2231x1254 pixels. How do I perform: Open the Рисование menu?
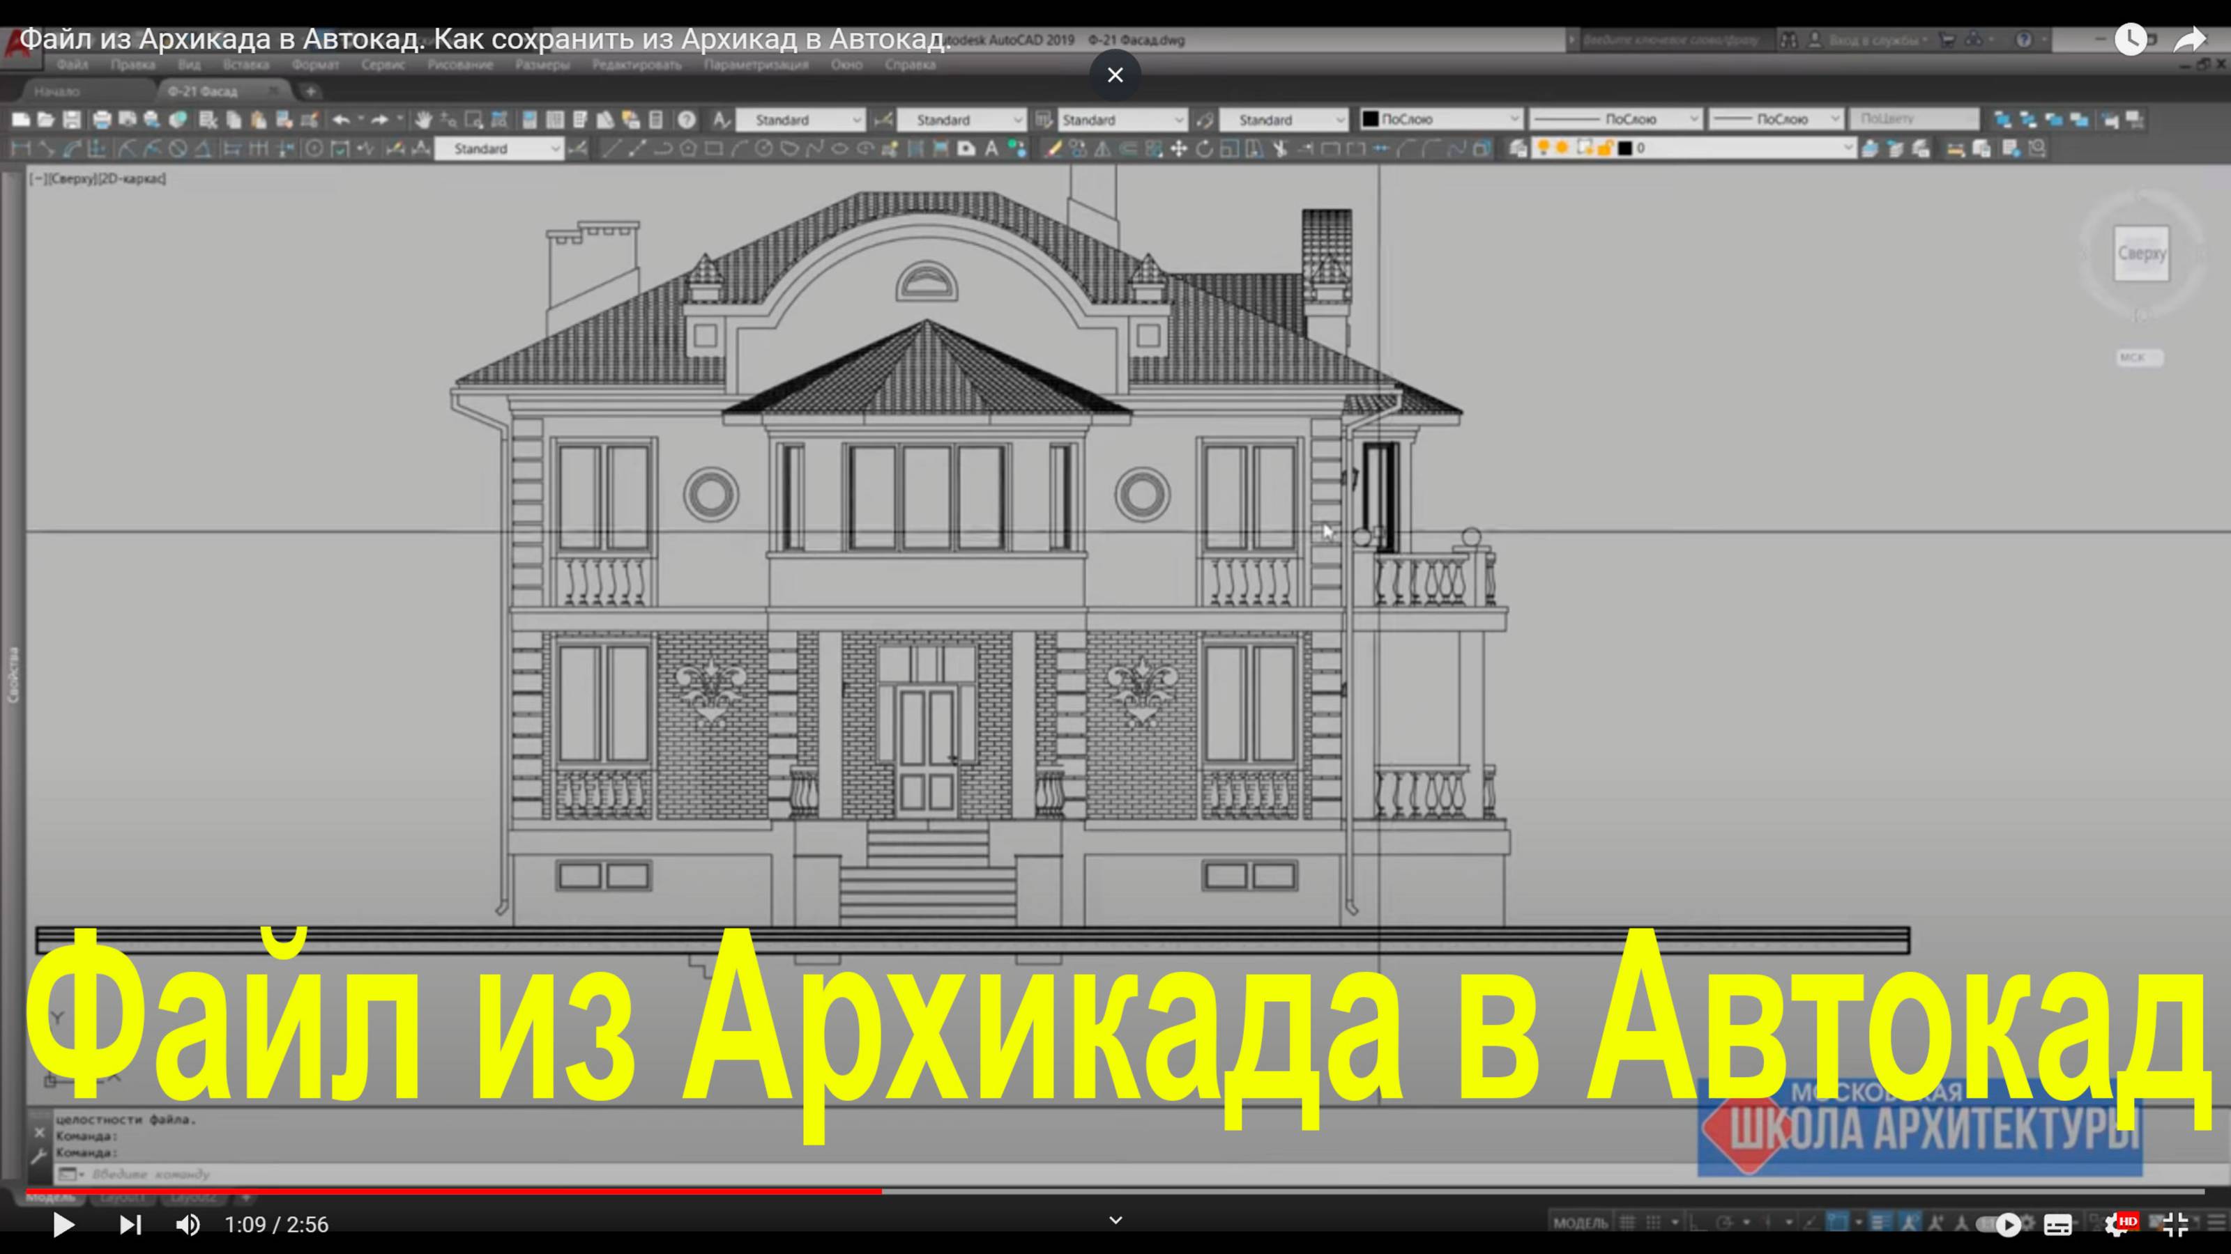tap(460, 65)
